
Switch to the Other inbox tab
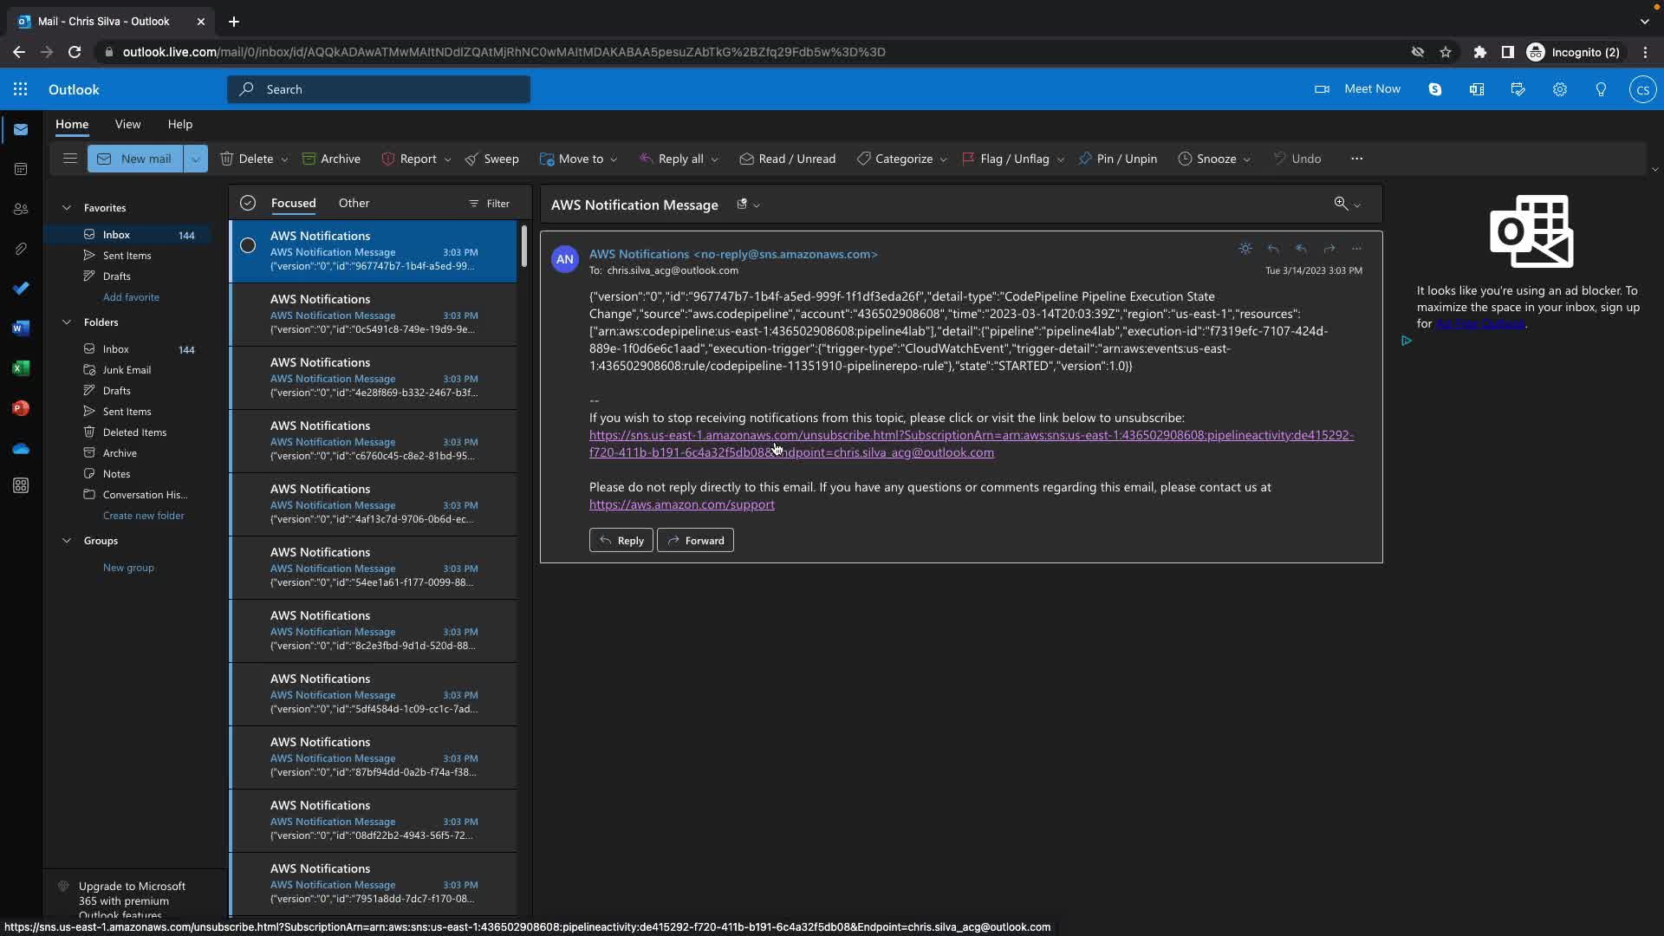coord(354,203)
